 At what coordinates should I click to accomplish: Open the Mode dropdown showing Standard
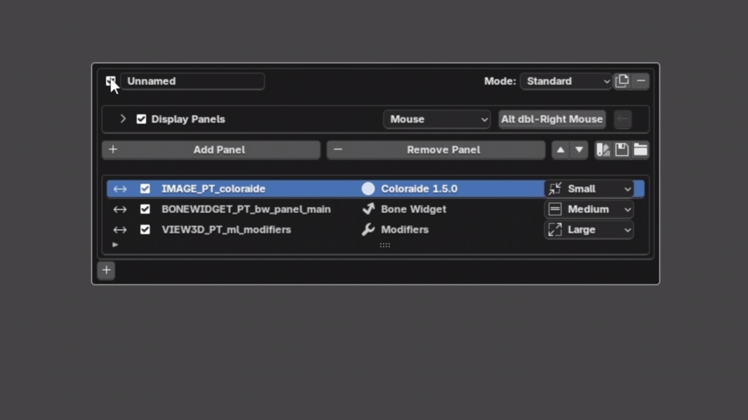pyautogui.click(x=566, y=81)
